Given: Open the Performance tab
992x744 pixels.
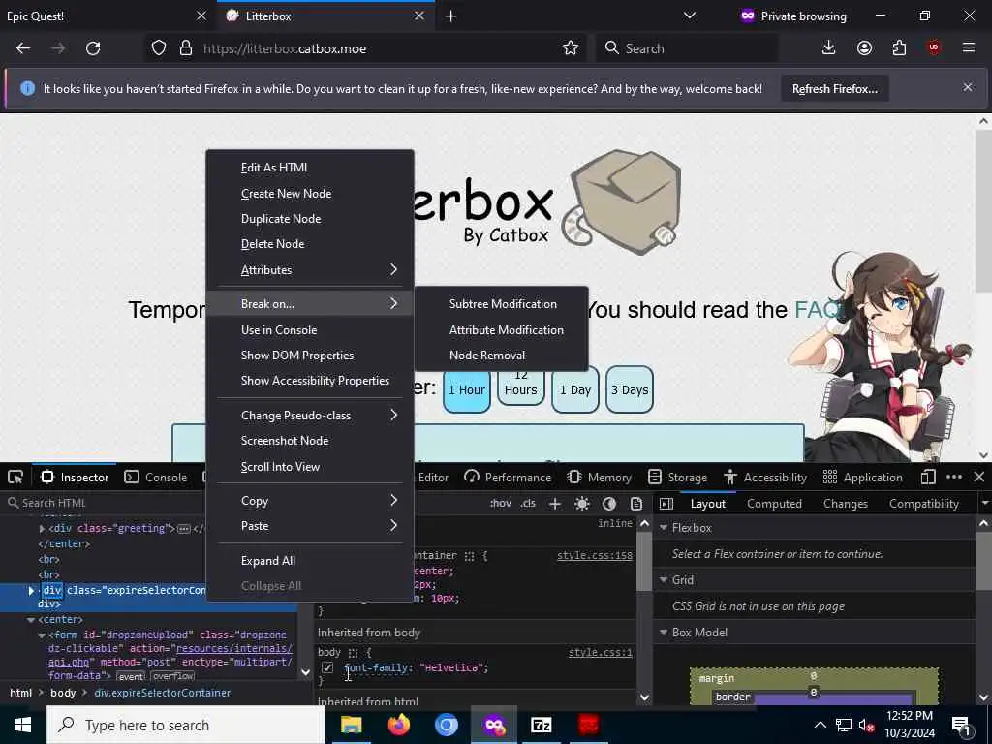Looking at the screenshot, I should (x=508, y=478).
